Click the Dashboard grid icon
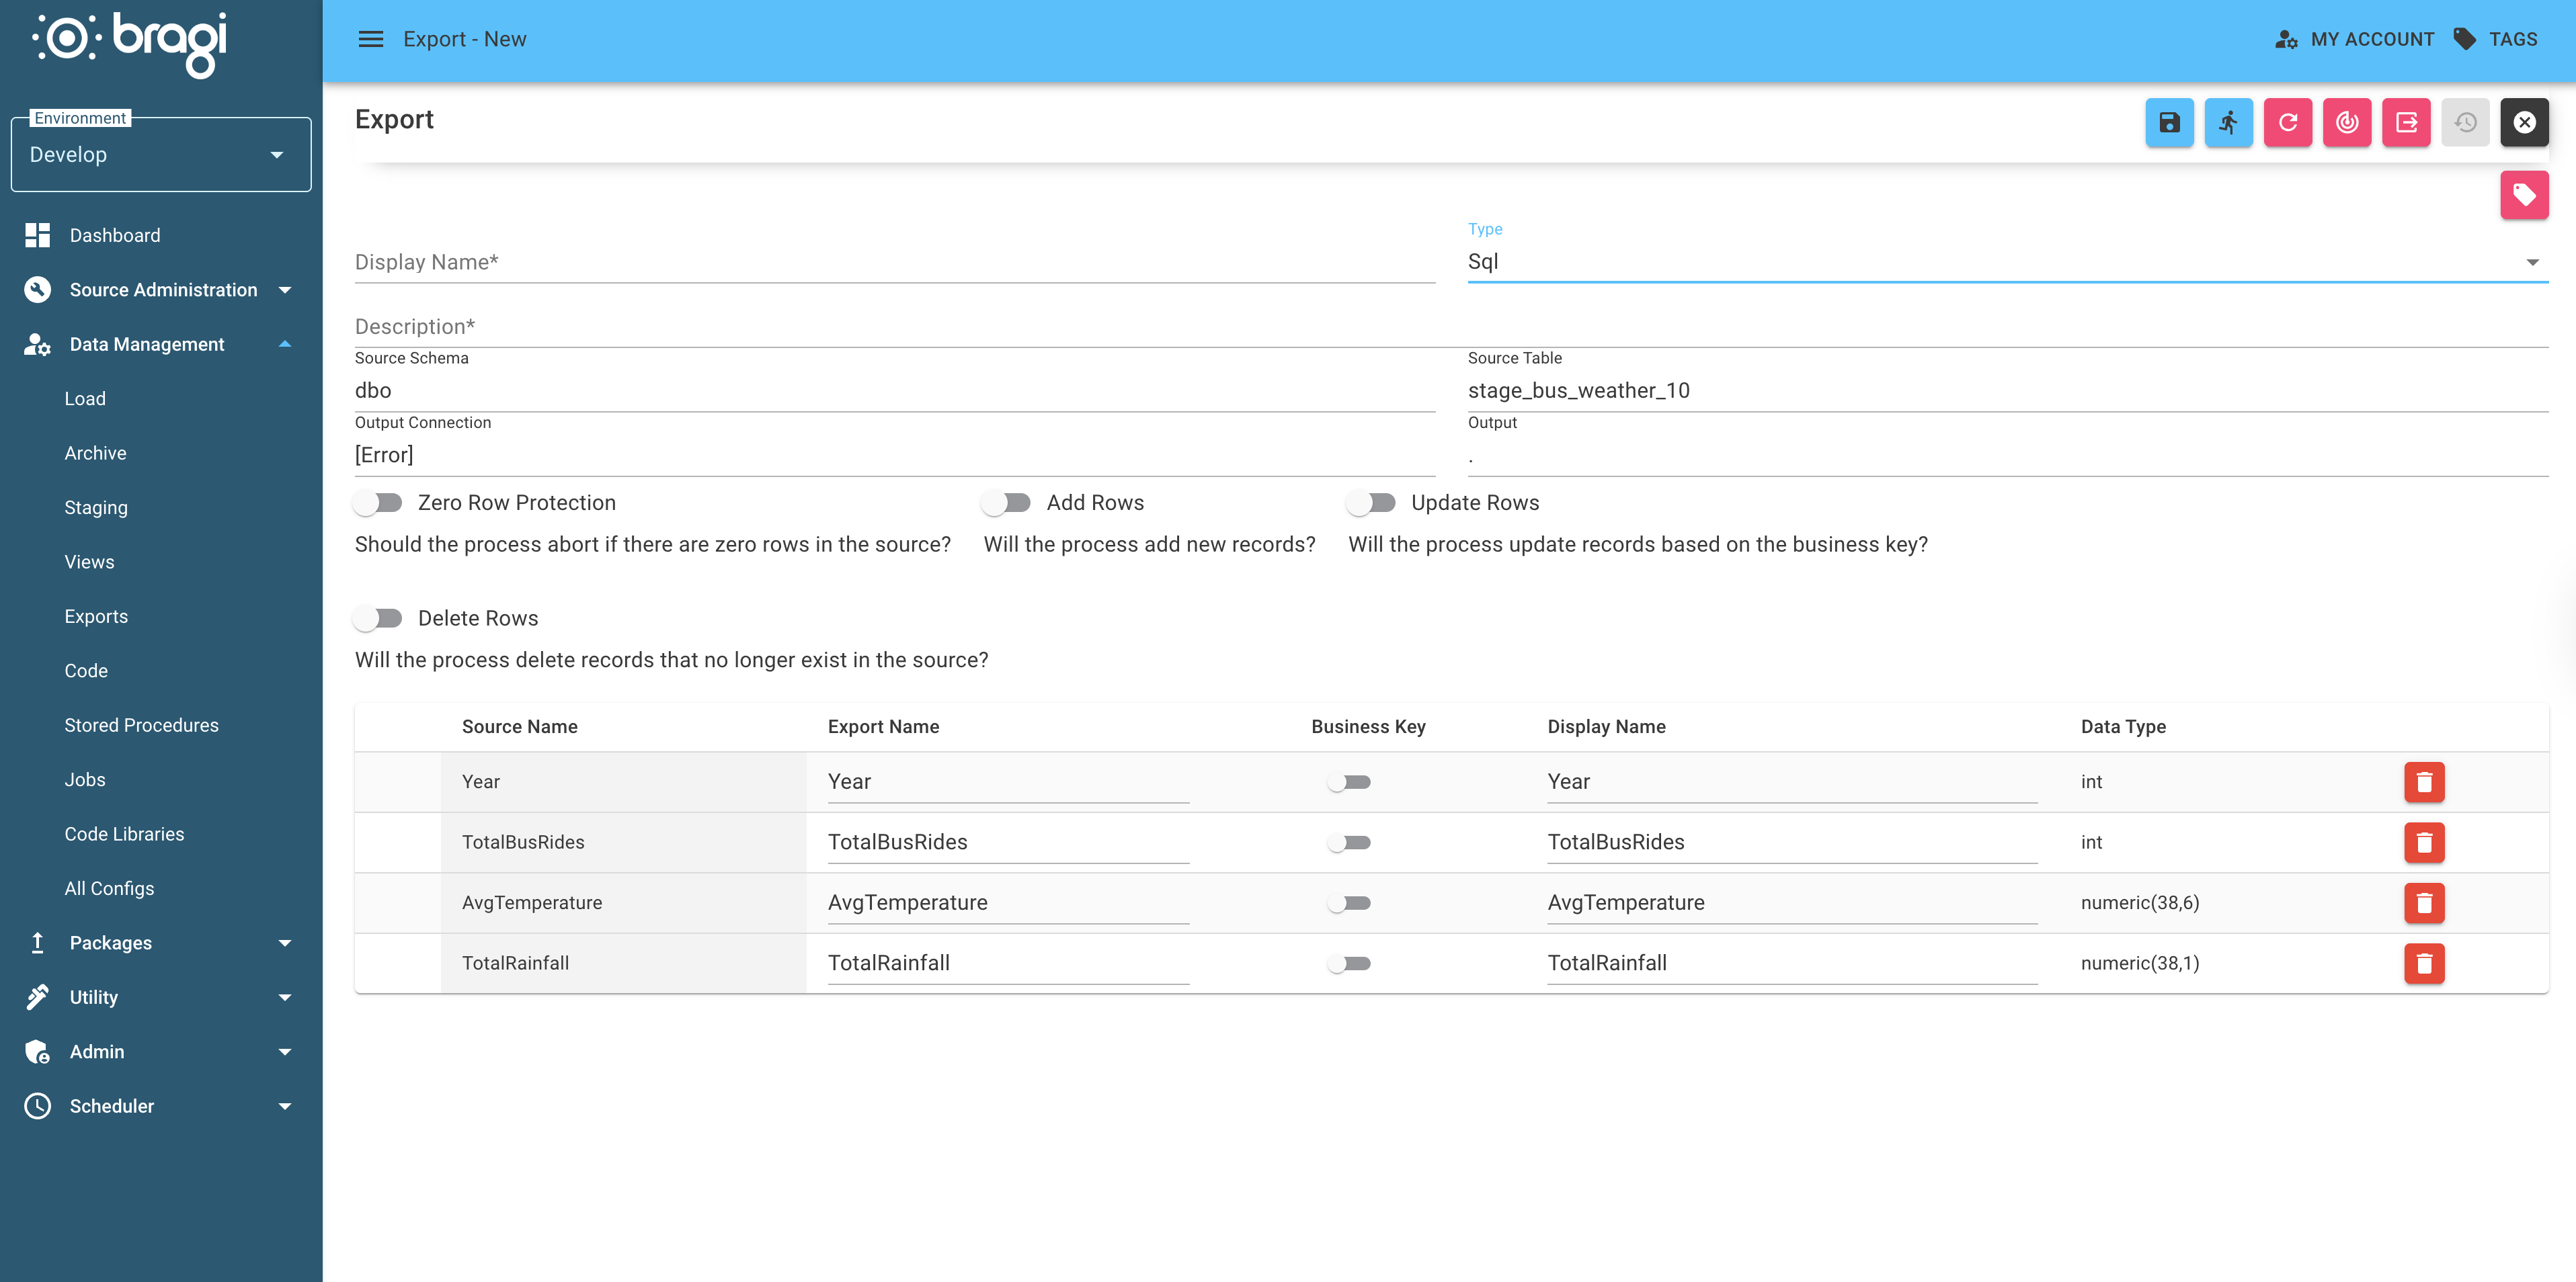The height and width of the screenshot is (1282, 2576). (x=37, y=234)
